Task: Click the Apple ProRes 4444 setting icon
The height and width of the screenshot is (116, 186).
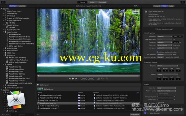Action: point(7,76)
